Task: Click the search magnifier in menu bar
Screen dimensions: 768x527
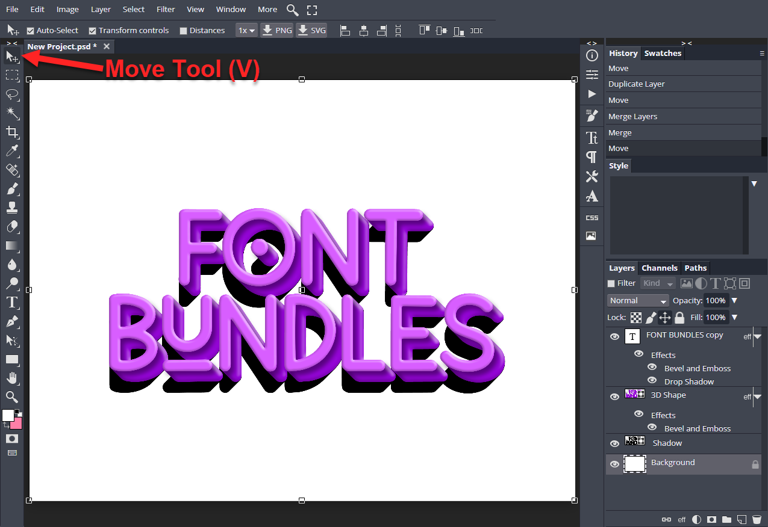Action: (x=292, y=10)
